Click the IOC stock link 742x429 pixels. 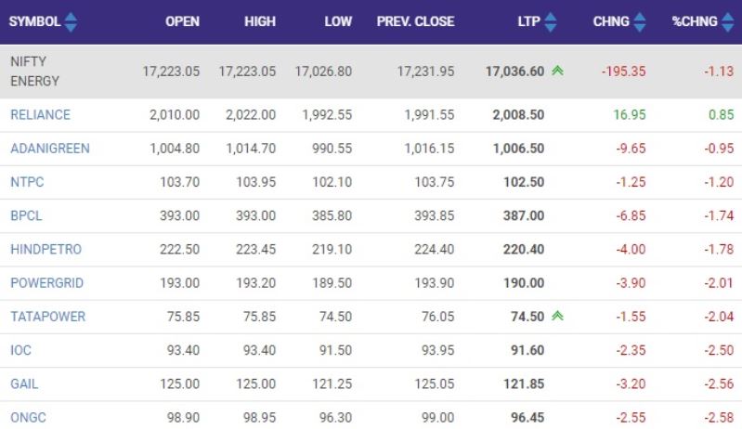pos(21,350)
